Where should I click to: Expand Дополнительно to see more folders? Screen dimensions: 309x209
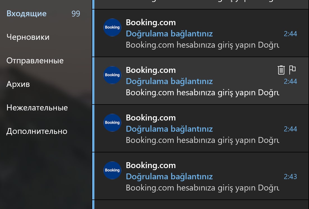point(37,131)
